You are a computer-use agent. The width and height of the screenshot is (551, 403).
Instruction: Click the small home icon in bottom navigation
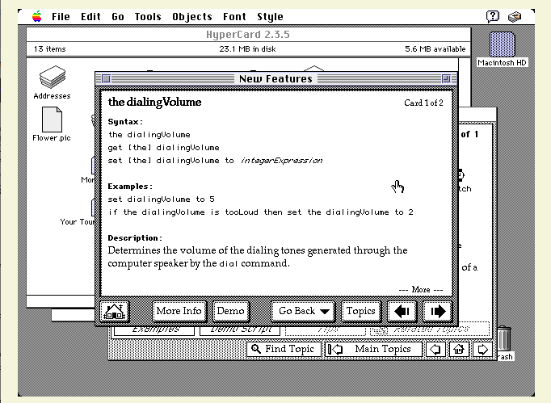click(459, 350)
